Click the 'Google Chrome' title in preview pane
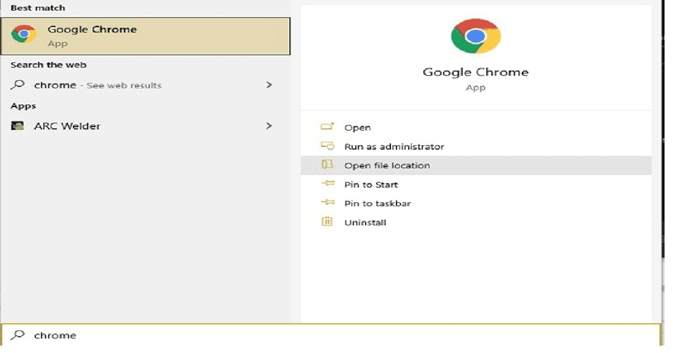The width and height of the screenshot is (673, 353). tap(475, 72)
